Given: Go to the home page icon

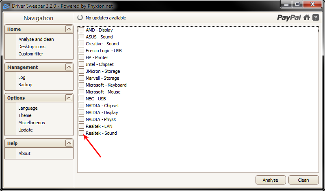Looking at the screenshot, I should pos(307,17).
